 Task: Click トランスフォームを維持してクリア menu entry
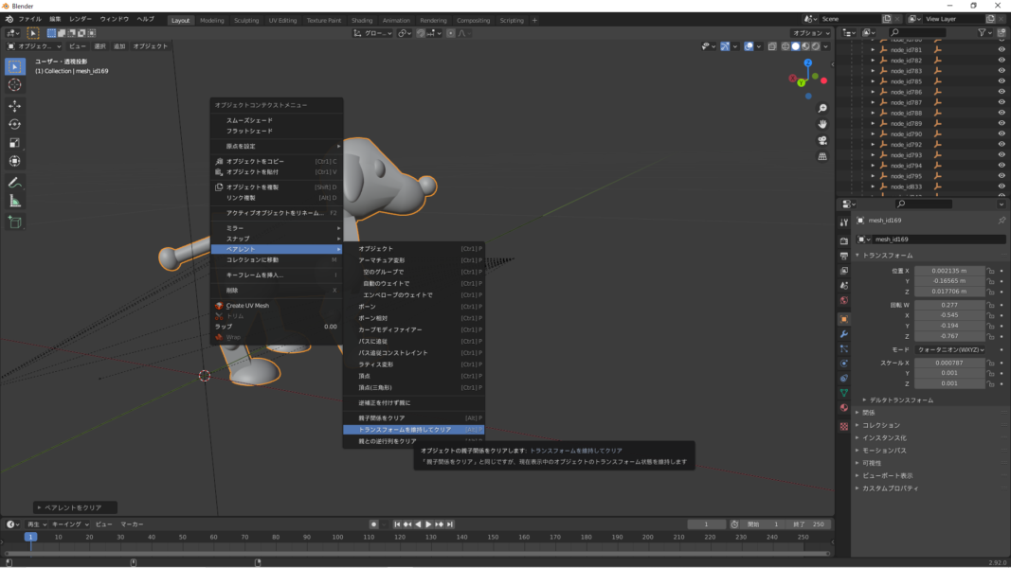point(413,430)
